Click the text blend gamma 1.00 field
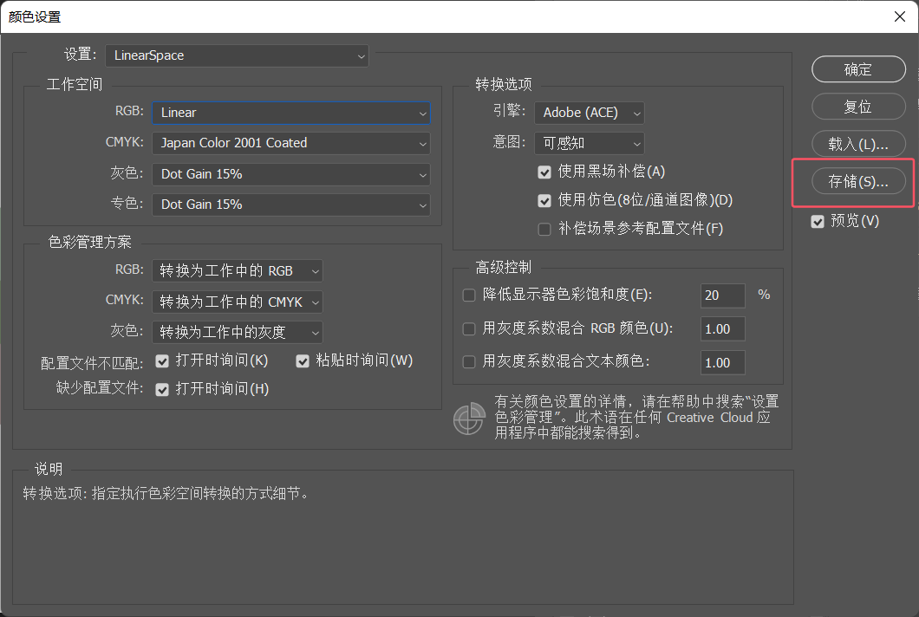This screenshot has height=617, width=919. pos(723,363)
